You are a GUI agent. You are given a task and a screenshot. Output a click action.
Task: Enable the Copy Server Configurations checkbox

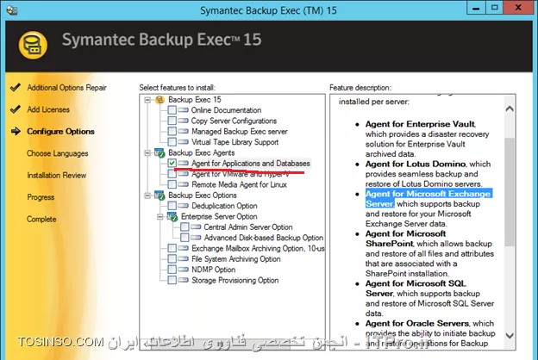(172, 121)
